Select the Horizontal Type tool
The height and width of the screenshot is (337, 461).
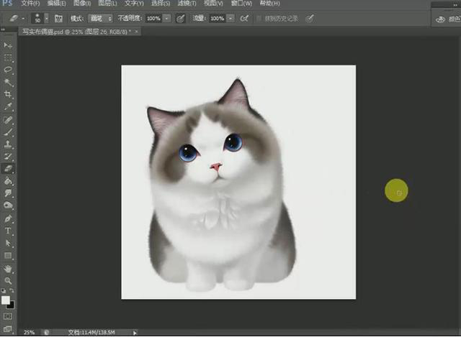pos(9,231)
